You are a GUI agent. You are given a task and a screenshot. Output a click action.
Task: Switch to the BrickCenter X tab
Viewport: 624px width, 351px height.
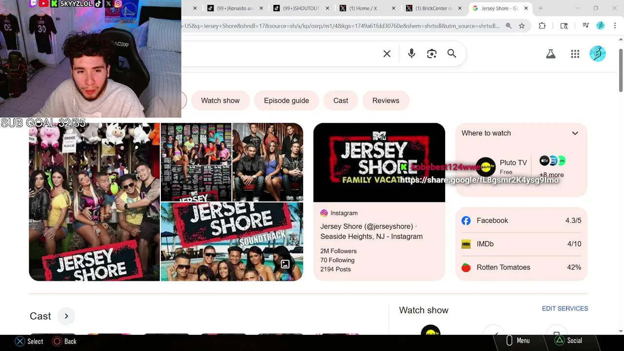coord(433,8)
